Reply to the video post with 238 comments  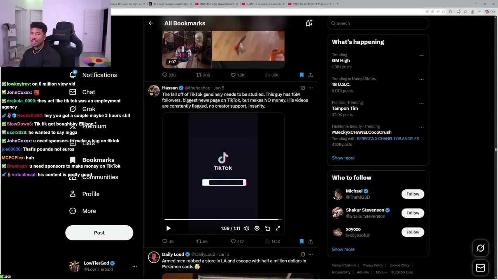[169, 75]
